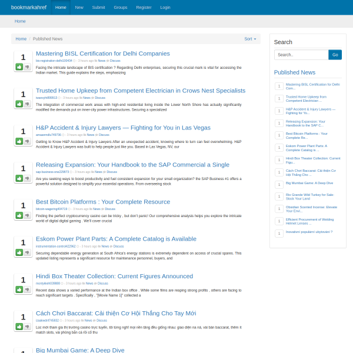Upvote H&P Accident & Injury Lawyers story
Screen dimensions: 353x353
(x=19, y=141)
